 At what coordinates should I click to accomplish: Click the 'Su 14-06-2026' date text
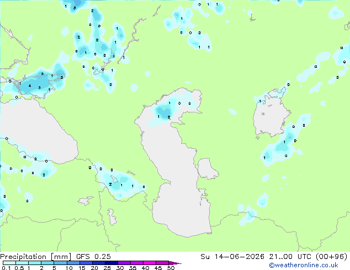232,257
